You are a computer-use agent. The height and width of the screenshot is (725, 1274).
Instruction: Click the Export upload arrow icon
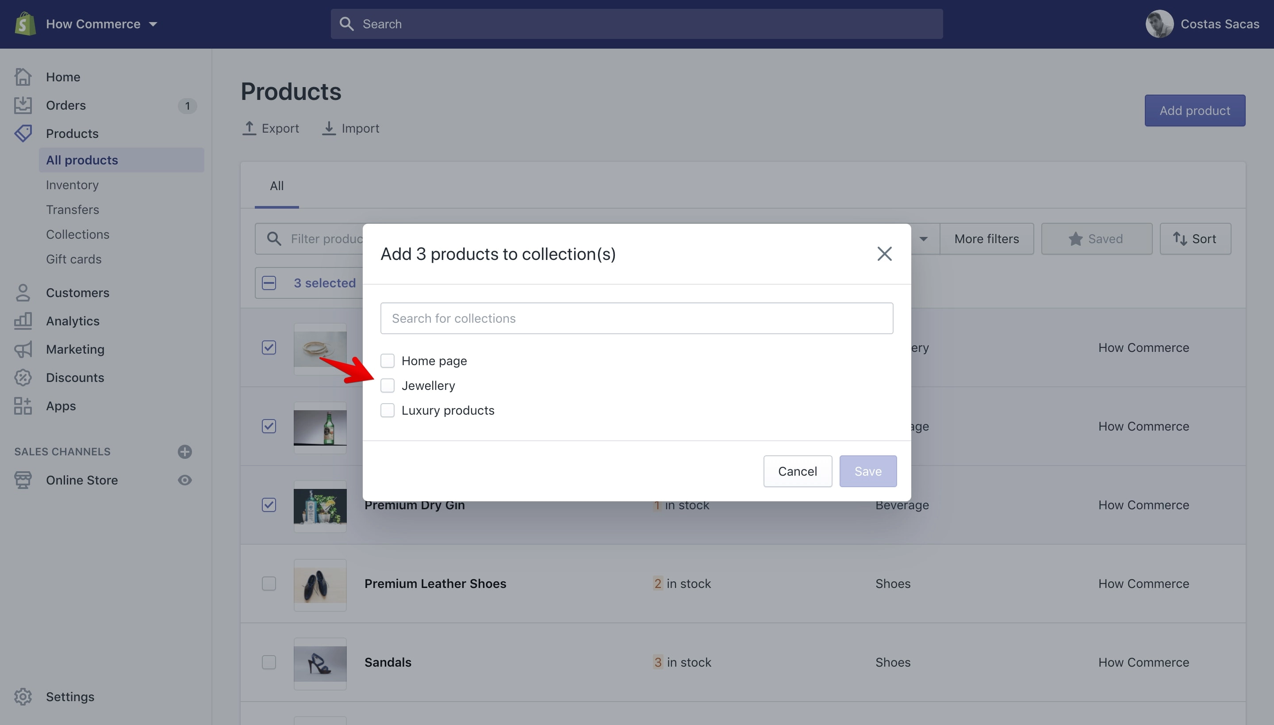tap(249, 128)
